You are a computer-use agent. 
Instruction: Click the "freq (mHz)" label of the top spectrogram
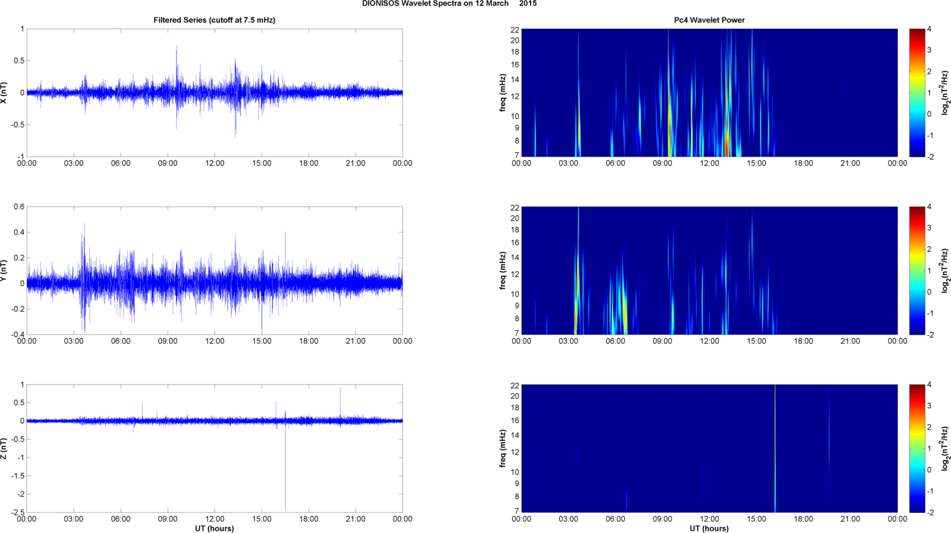tap(503, 92)
